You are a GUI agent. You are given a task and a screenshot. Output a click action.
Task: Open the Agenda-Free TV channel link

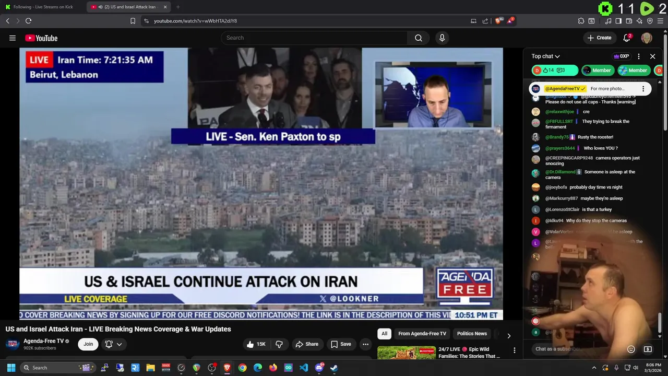coord(43,341)
